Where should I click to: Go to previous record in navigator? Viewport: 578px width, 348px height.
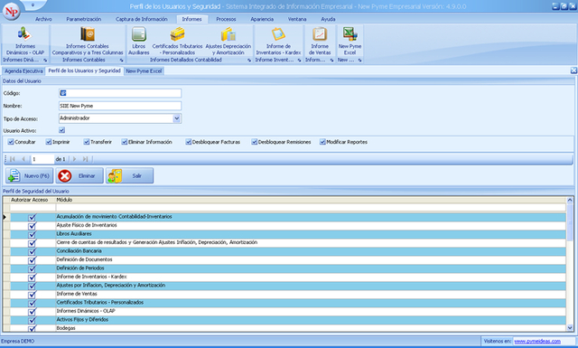pyautogui.click(x=23, y=159)
